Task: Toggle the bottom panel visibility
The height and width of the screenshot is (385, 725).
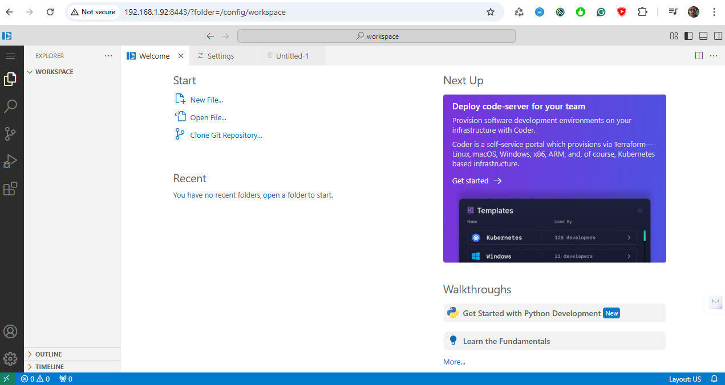Action: [x=703, y=35]
